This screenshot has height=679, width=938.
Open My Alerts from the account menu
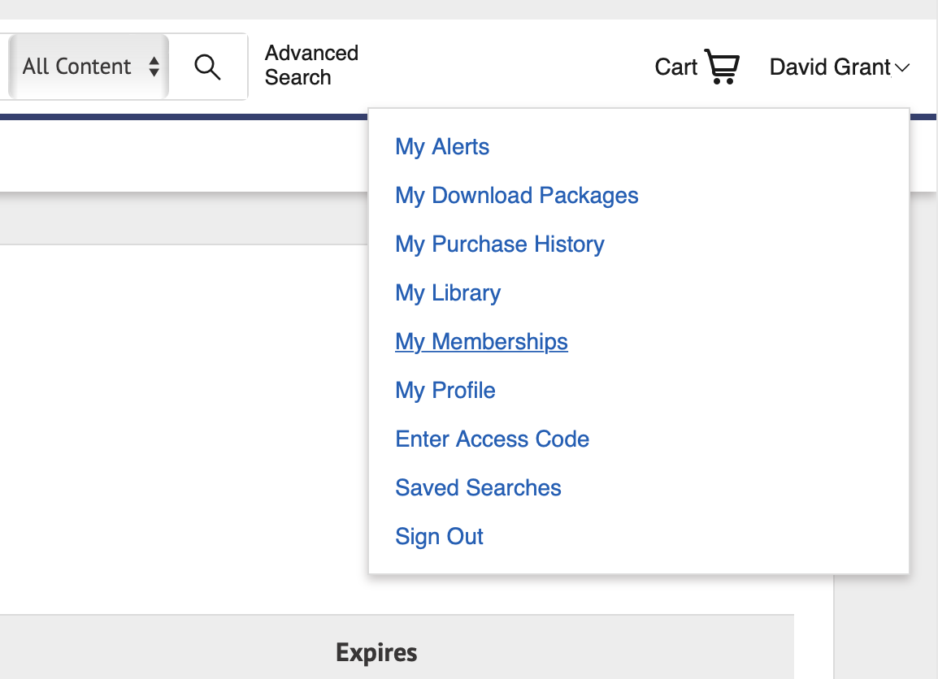click(442, 147)
